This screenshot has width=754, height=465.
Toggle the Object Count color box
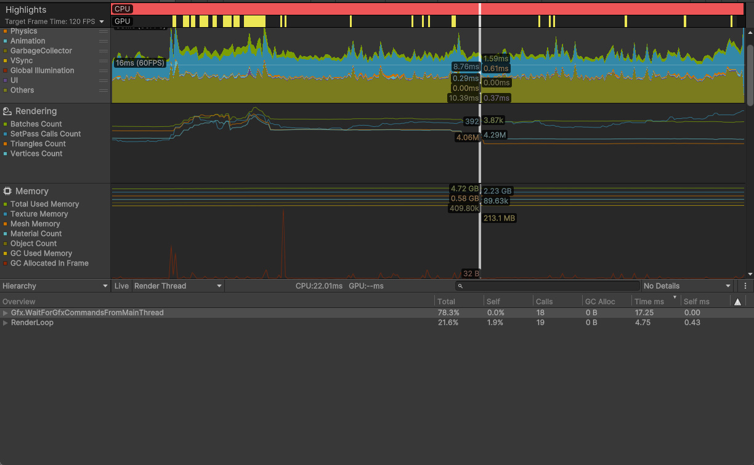[6, 243]
